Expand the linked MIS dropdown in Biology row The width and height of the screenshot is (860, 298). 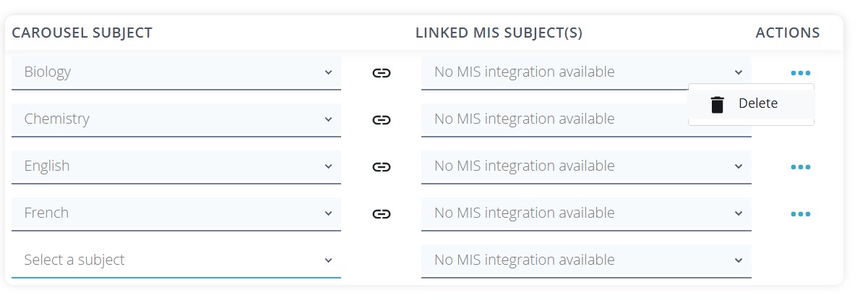pyautogui.click(x=585, y=72)
